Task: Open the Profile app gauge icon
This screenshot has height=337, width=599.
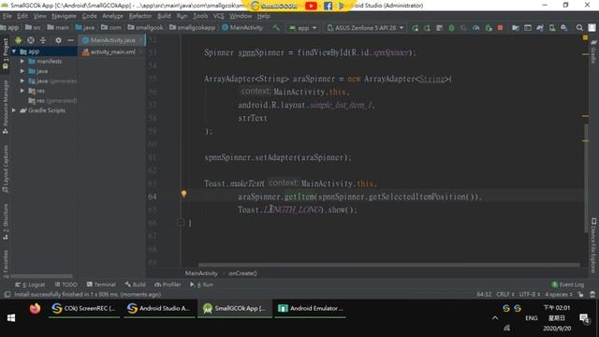Action: [x=476, y=28]
